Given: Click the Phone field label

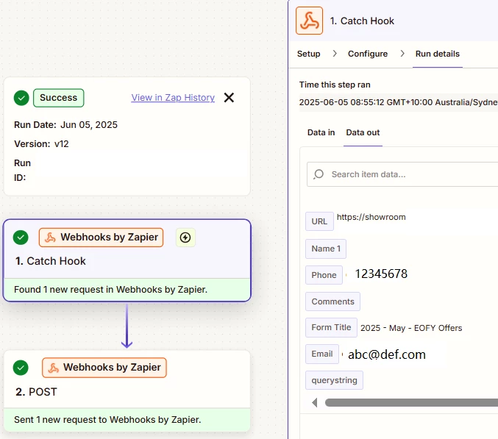Looking at the screenshot, I should click(324, 275).
